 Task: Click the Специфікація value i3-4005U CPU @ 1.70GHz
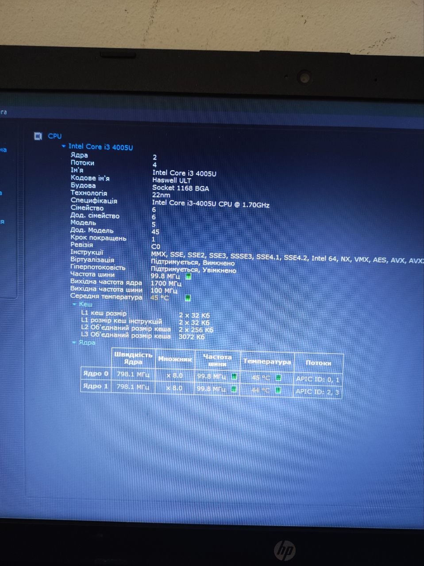click(x=211, y=203)
